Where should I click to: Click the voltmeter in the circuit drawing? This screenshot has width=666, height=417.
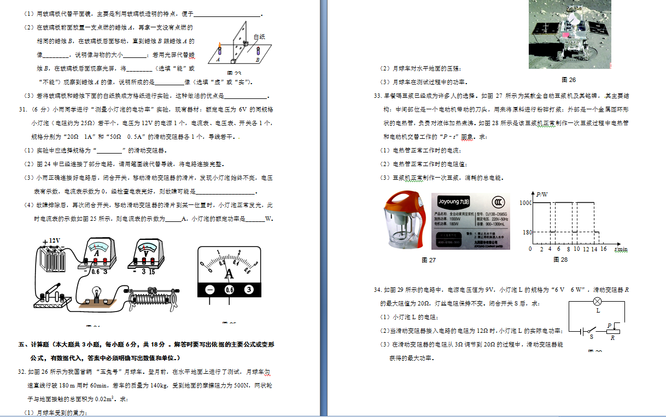tap(146, 257)
